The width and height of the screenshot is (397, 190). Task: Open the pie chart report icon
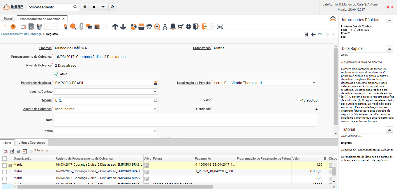(133, 27)
